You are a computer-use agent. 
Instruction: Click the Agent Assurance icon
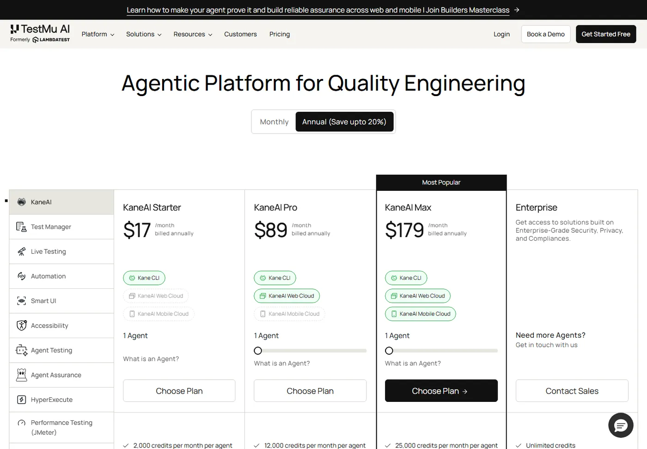pos(21,375)
